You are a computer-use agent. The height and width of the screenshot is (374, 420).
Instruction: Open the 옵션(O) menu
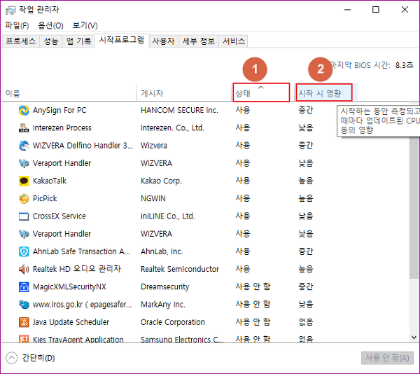50,26
